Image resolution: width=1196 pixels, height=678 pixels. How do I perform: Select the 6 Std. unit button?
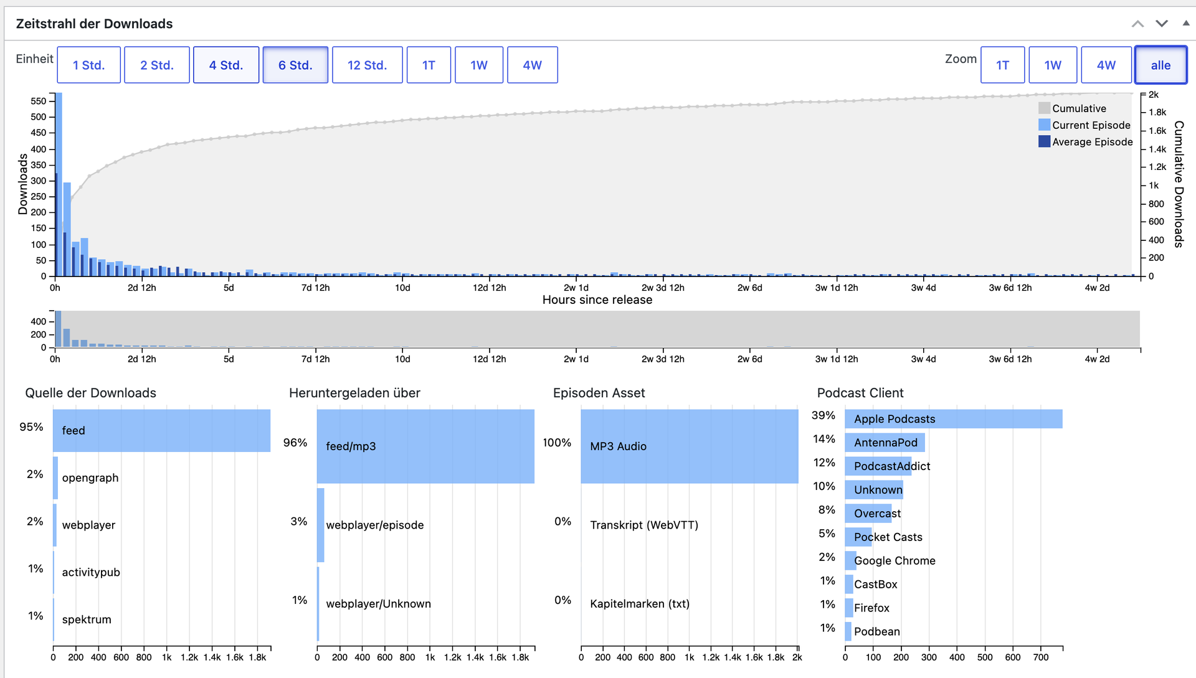tap(295, 65)
